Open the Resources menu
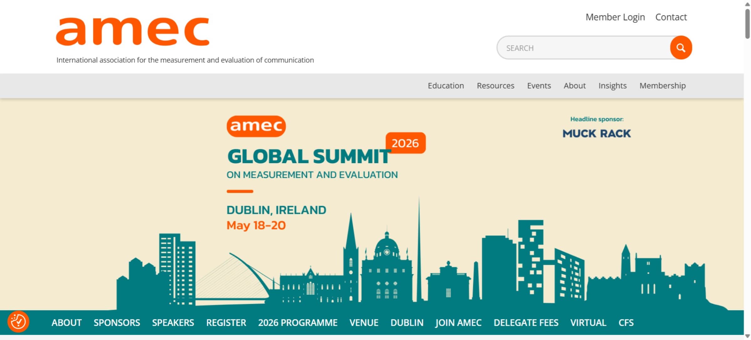The image size is (751, 340). (x=496, y=86)
